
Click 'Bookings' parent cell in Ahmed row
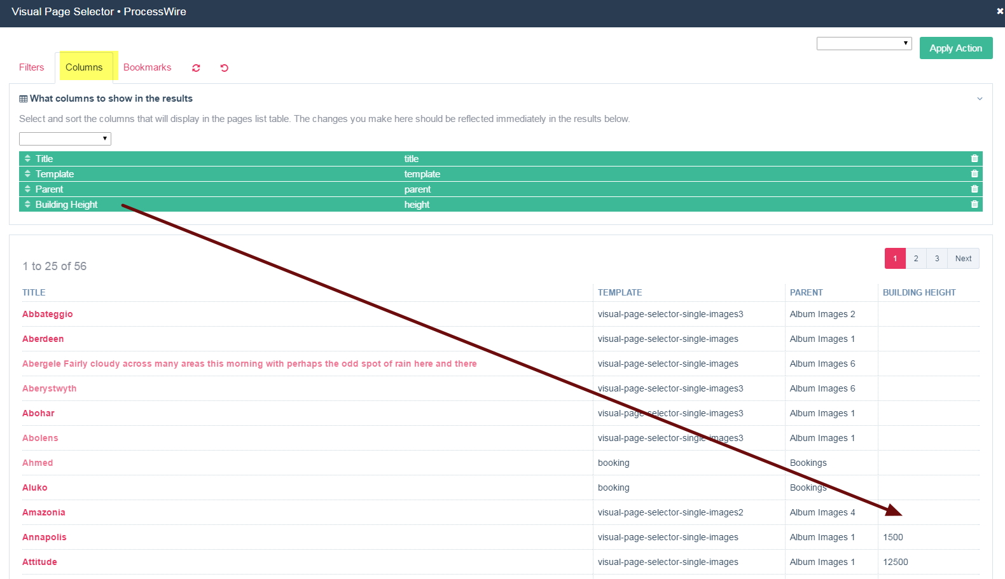808,463
